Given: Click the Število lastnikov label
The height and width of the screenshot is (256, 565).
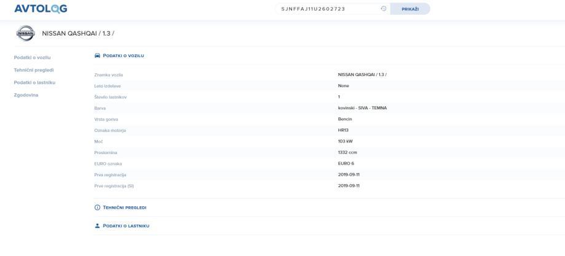Looking at the screenshot, I should pyautogui.click(x=110, y=97).
